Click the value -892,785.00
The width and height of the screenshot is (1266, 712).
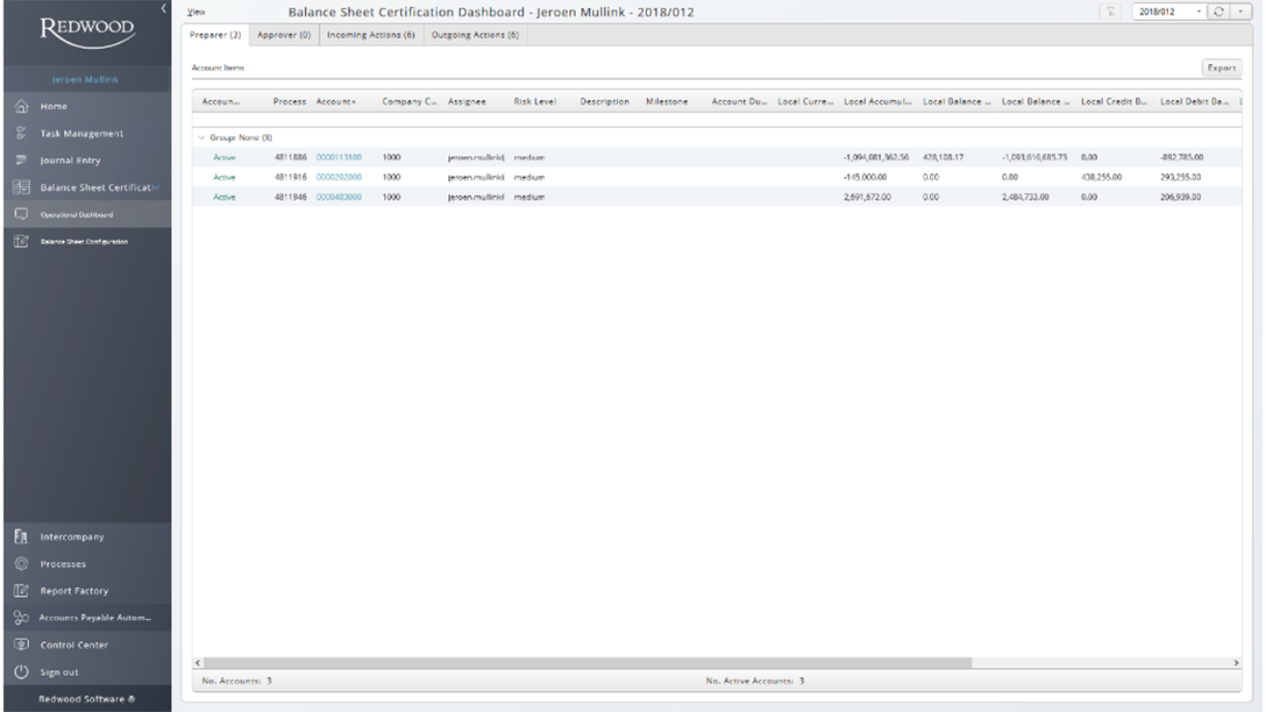point(1182,156)
